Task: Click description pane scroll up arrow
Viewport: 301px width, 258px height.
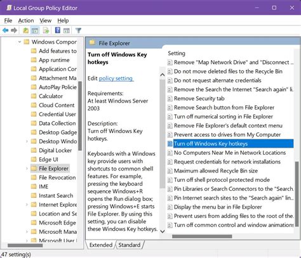Action: tap(163, 75)
